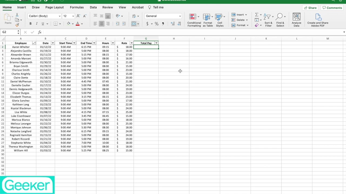346x194 pixels.
Task: Expand the formula bar arrow
Action: tap(344, 32)
